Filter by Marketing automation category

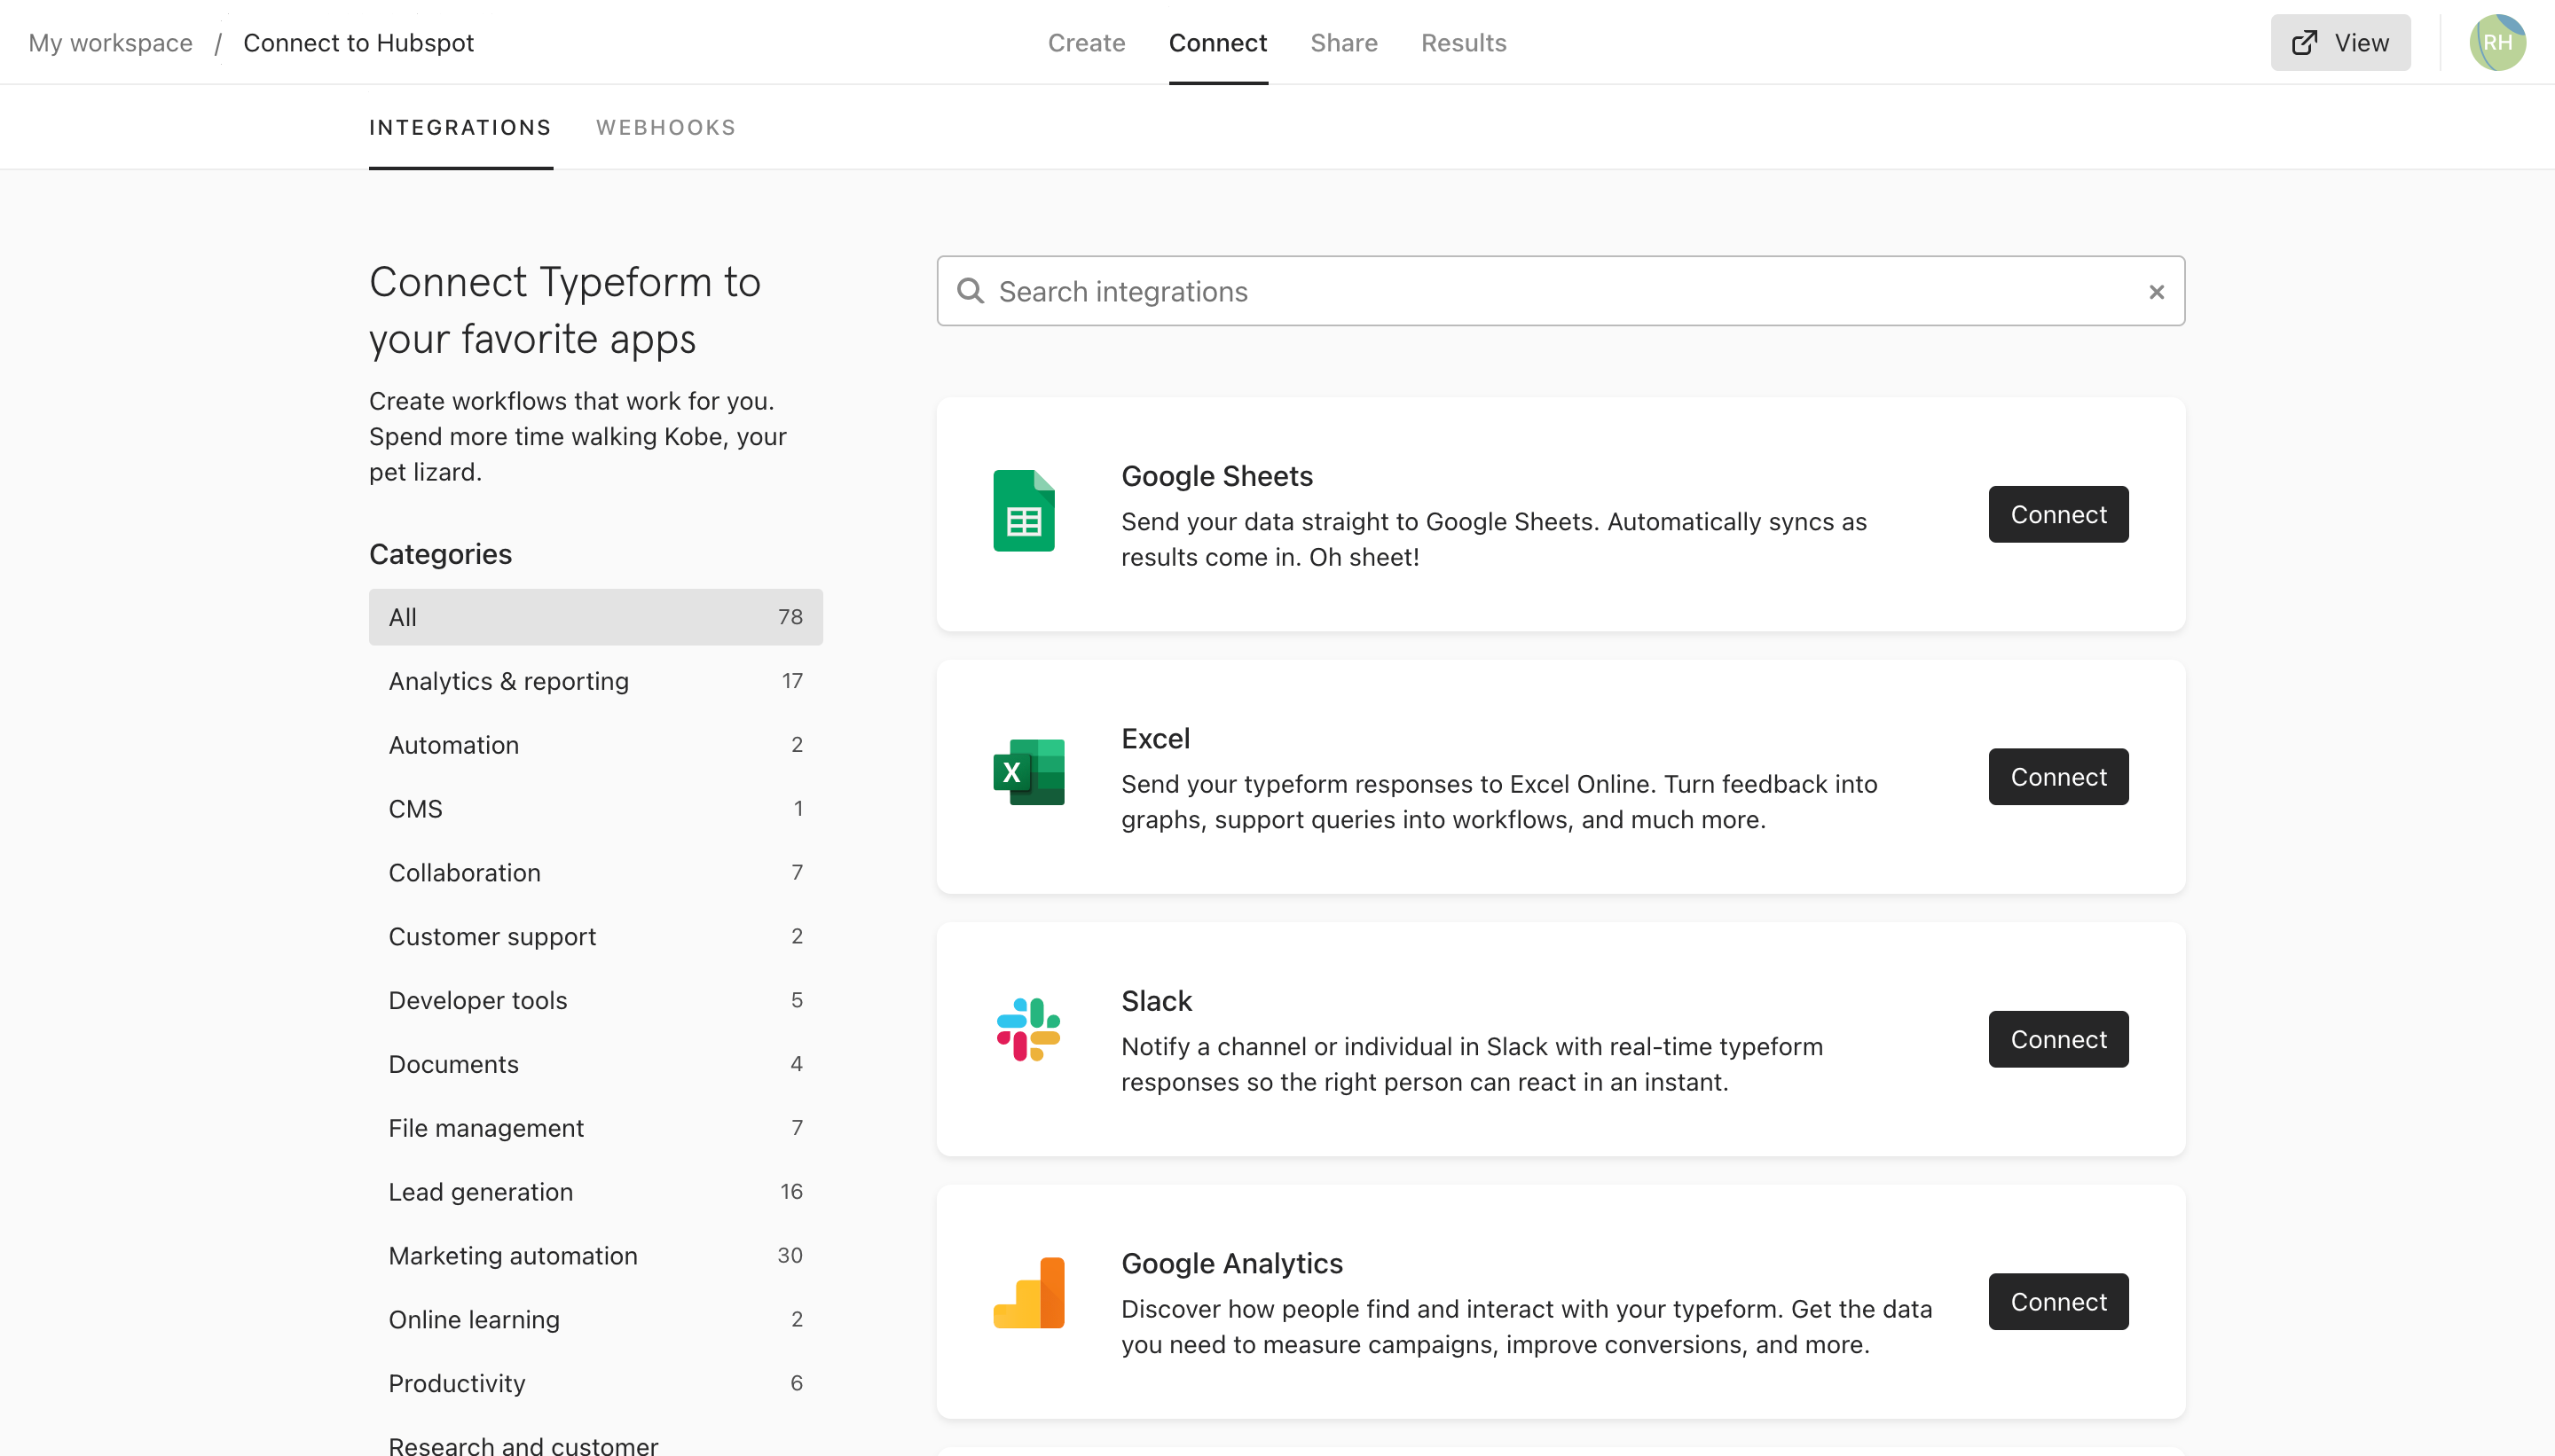click(595, 1256)
